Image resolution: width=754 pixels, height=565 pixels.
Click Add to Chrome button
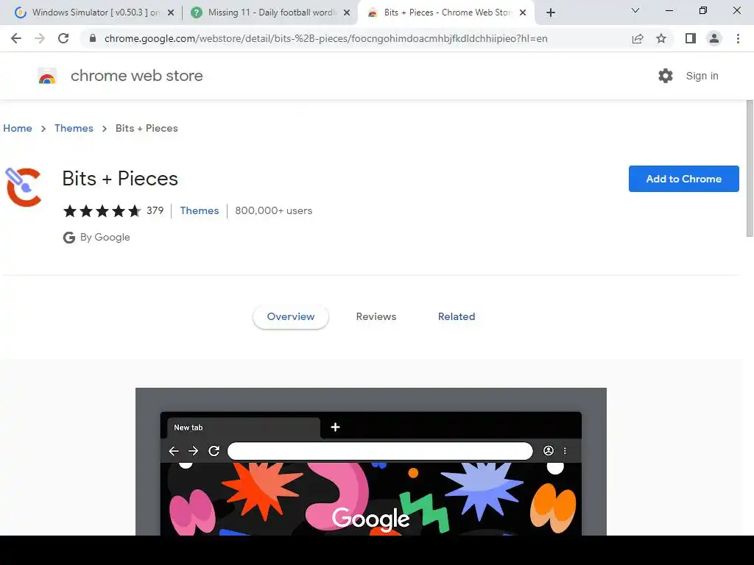(684, 179)
